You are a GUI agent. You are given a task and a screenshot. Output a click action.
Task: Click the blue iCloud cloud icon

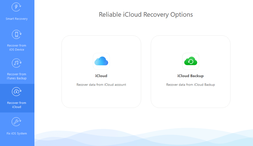pyautogui.click(x=101, y=61)
